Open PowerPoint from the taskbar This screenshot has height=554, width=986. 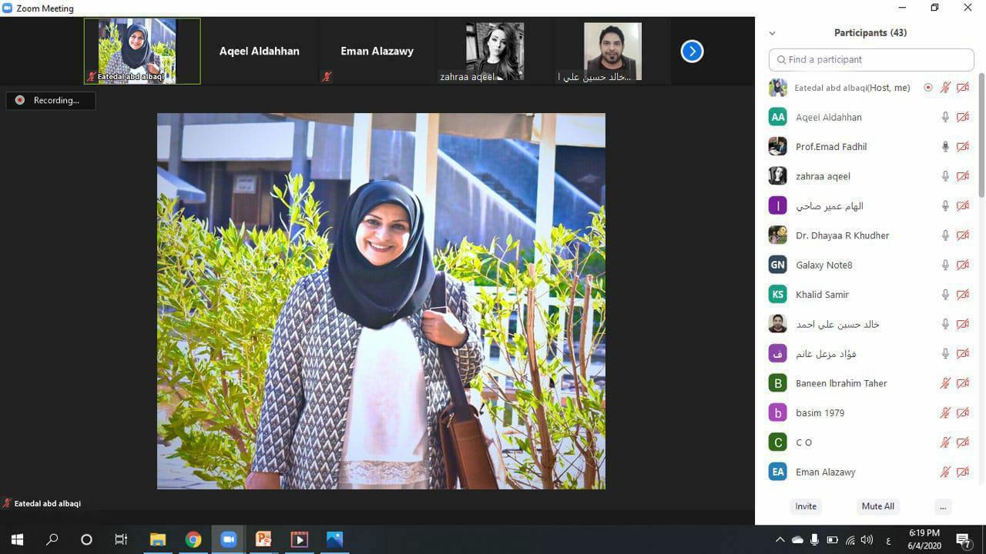click(x=263, y=539)
